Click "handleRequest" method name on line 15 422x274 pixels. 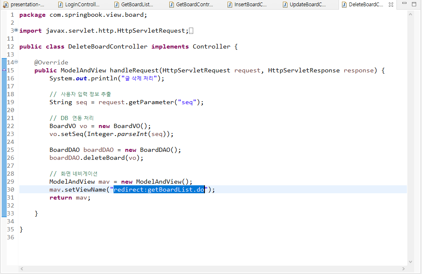(x=134, y=70)
